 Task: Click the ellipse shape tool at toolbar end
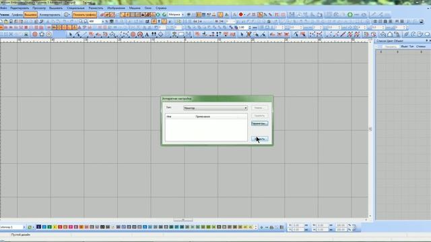coord(428,34)
